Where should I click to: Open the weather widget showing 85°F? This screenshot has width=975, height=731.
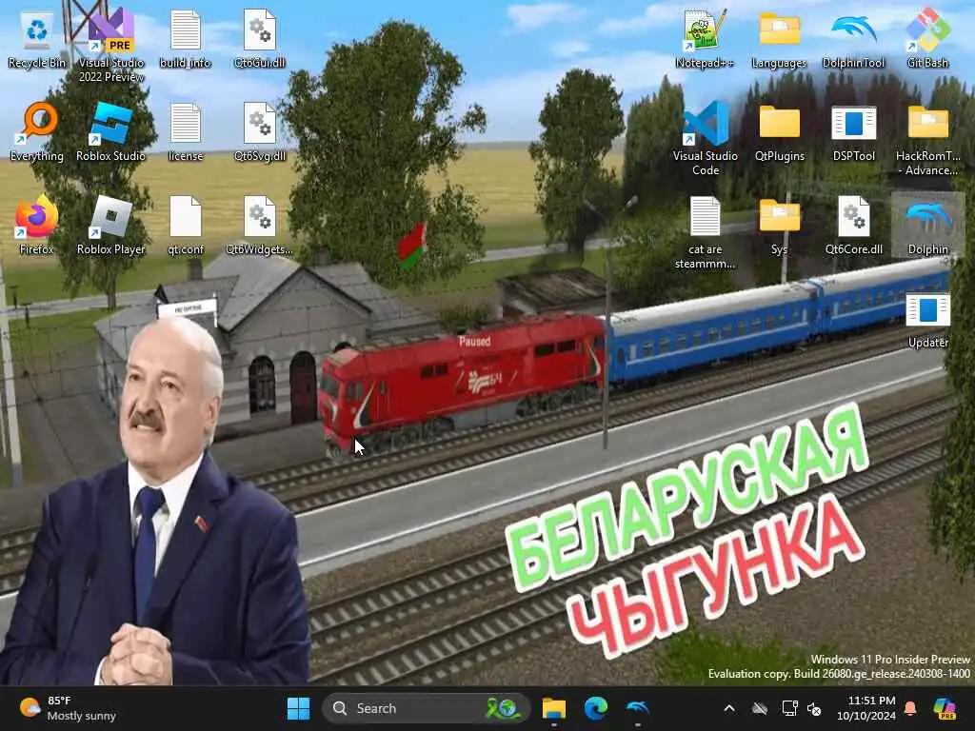point(69,708)
